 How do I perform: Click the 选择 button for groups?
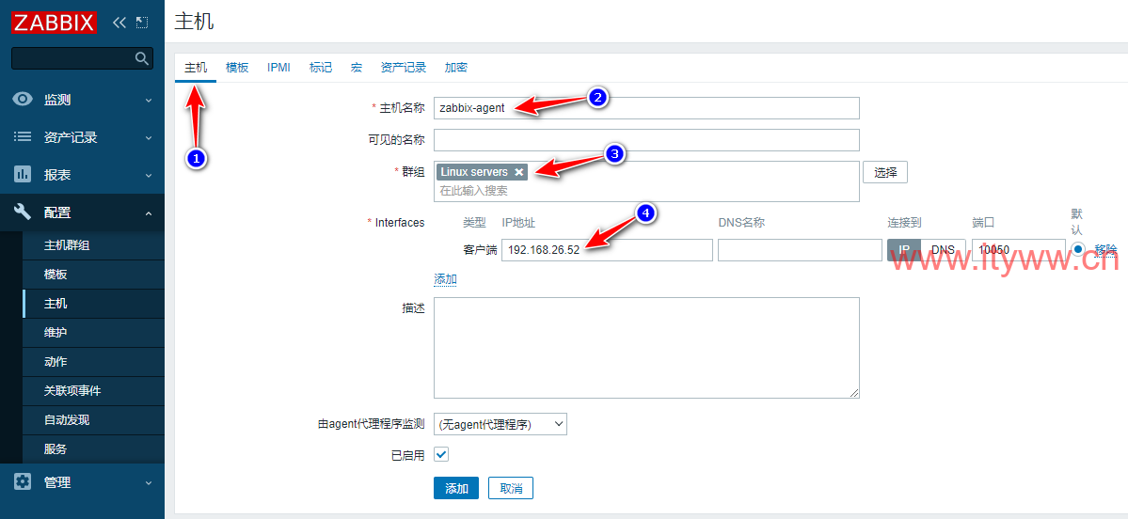click(x=885, y=172)
